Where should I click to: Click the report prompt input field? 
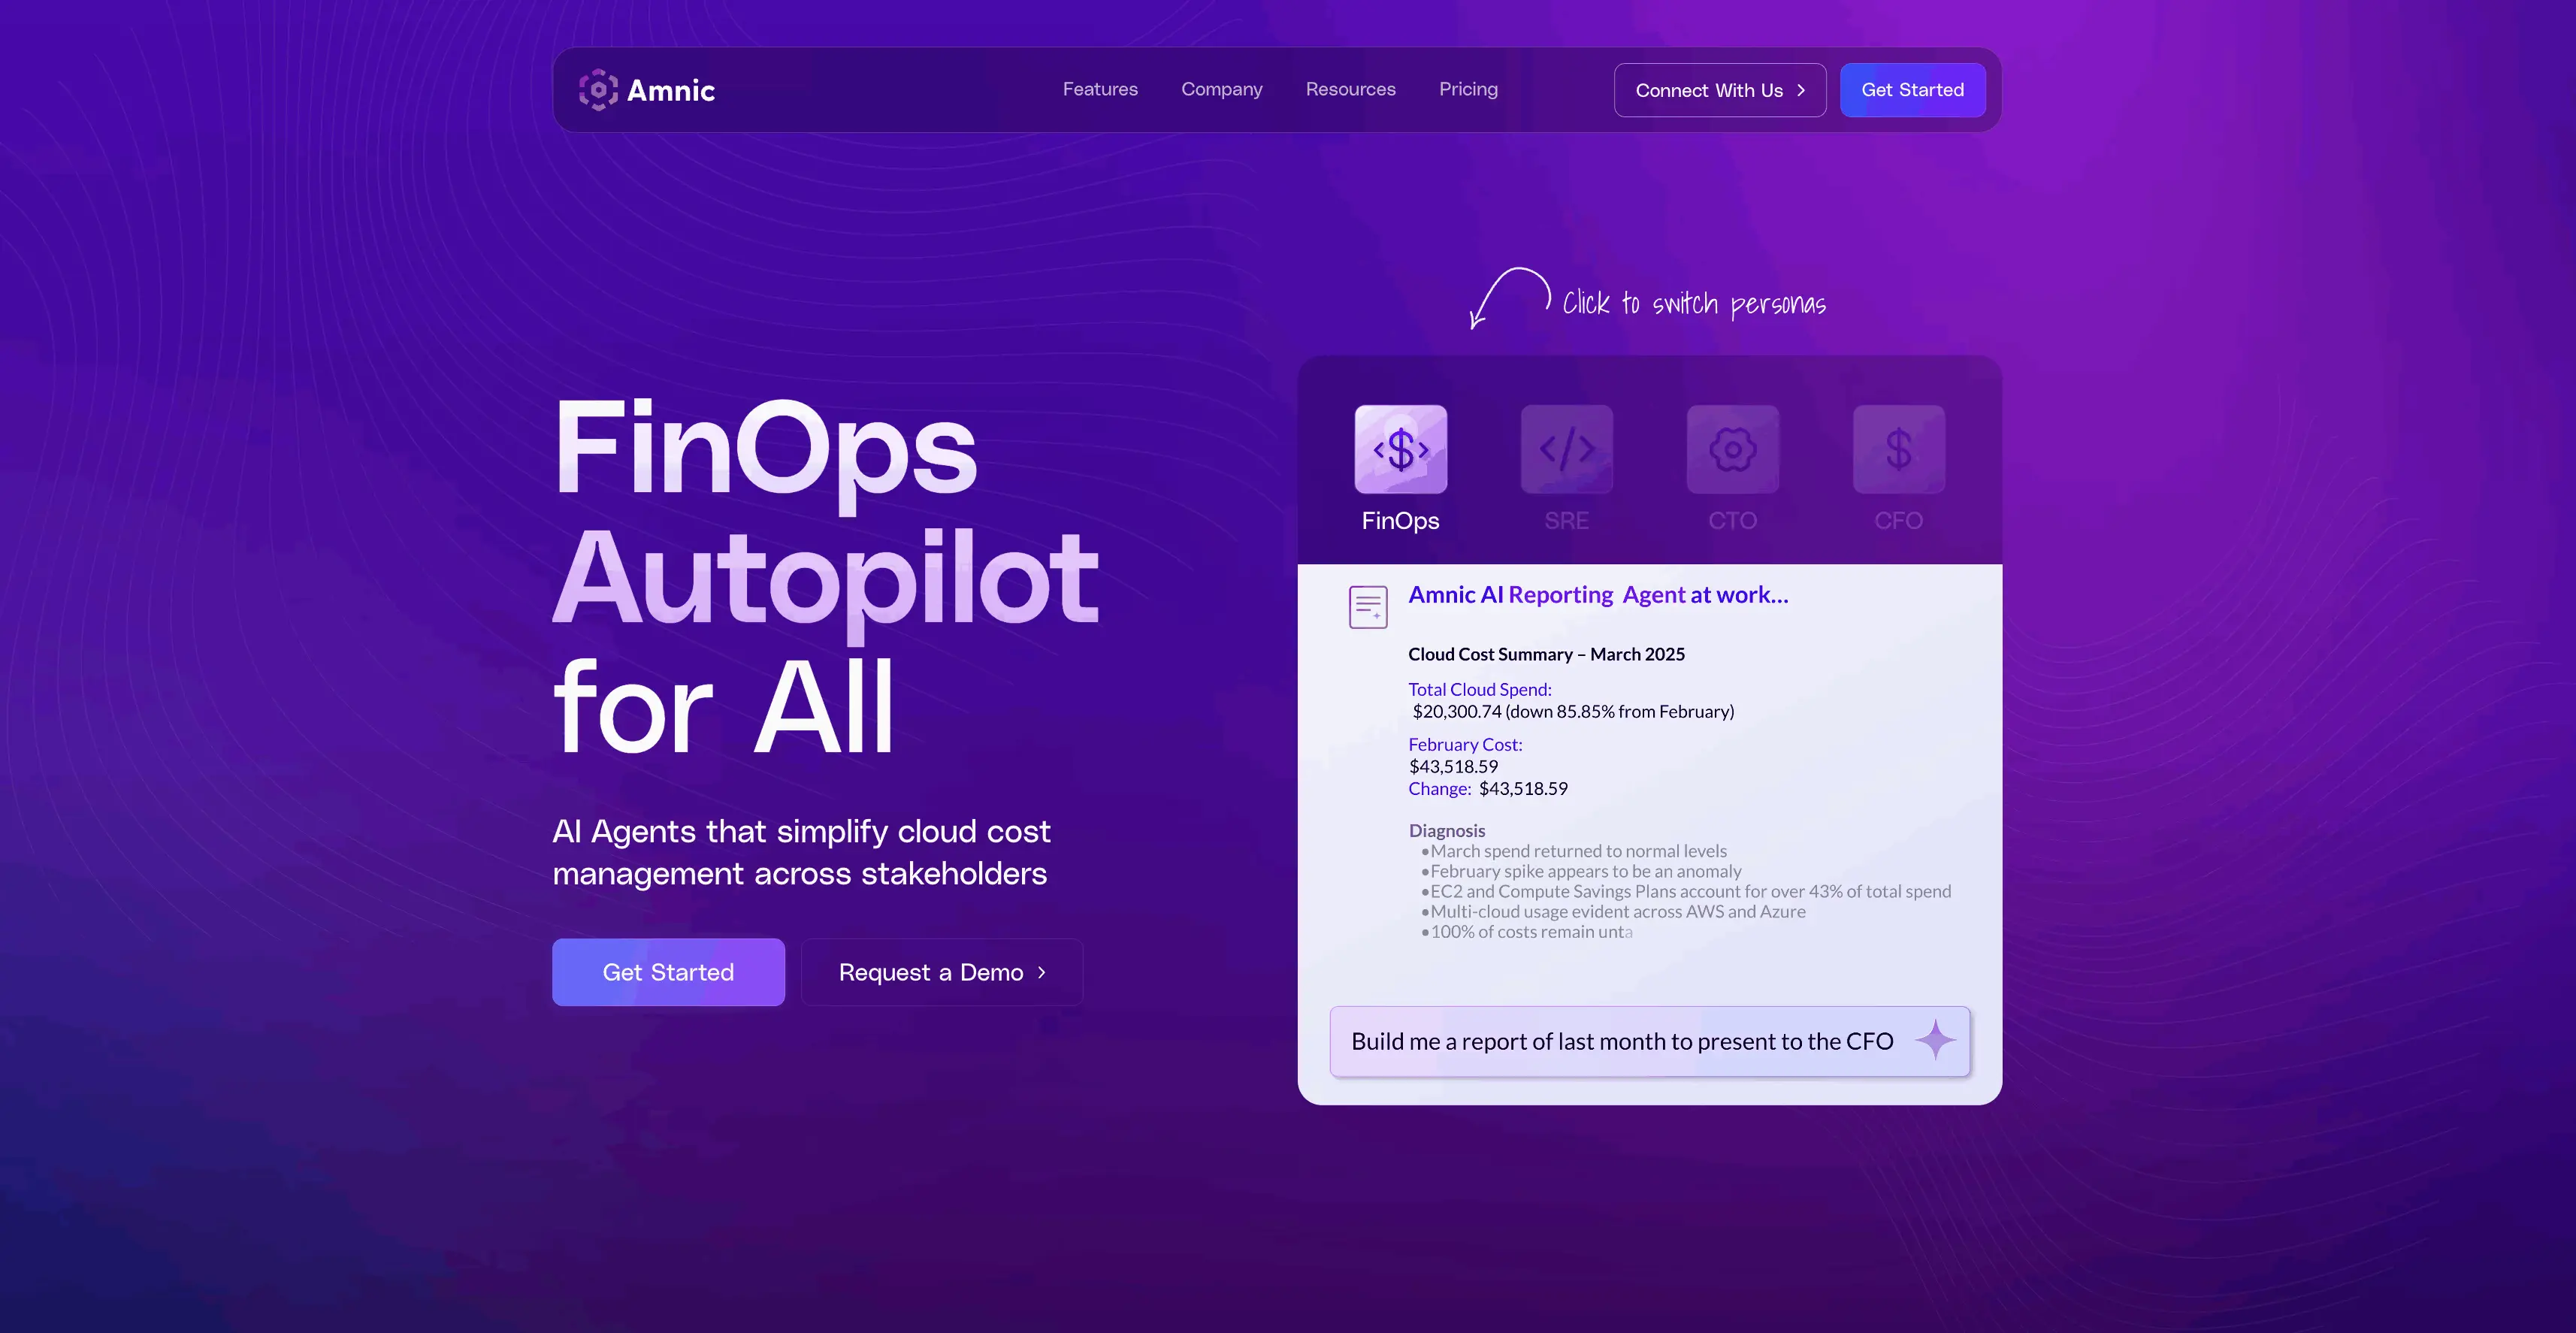click(1620, 1041)
